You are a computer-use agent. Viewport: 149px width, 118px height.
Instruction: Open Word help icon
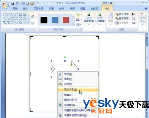coord(146,8)
